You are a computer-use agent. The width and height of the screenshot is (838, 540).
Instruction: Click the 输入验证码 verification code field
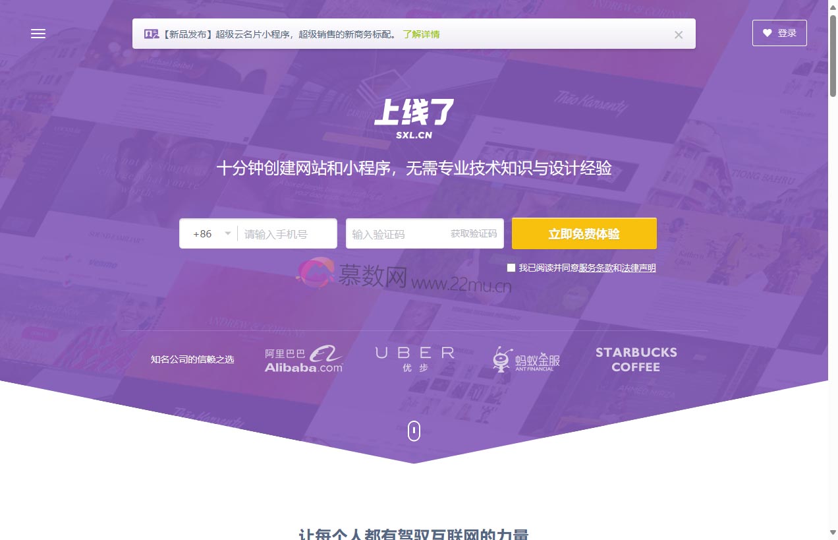pyautogui.click(x=389, y=233)
